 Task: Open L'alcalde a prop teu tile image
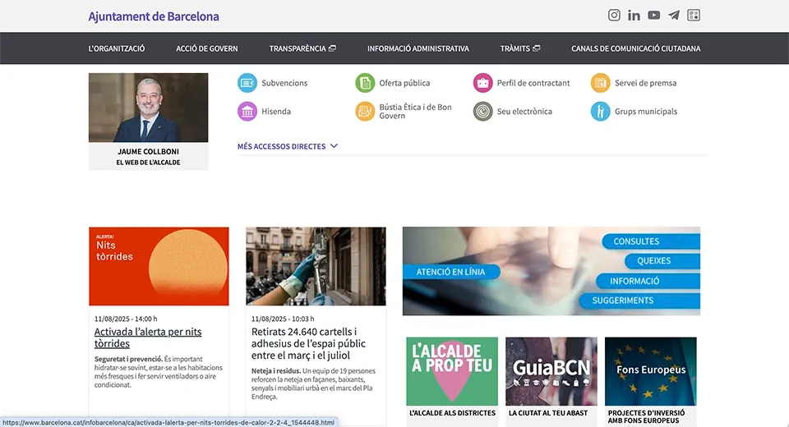click(x=452, y=372)
